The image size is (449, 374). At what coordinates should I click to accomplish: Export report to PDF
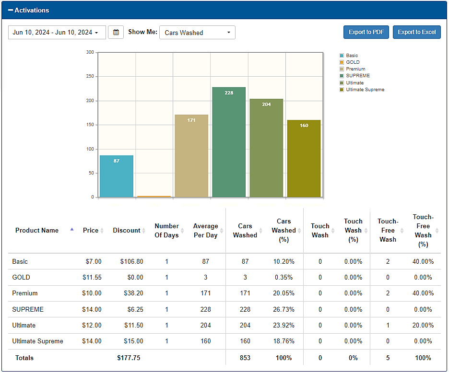pos(366,32)
